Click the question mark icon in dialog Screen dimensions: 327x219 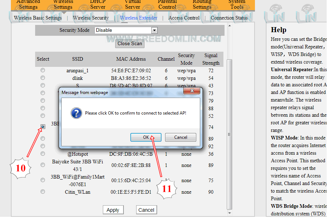click(76, 113)
